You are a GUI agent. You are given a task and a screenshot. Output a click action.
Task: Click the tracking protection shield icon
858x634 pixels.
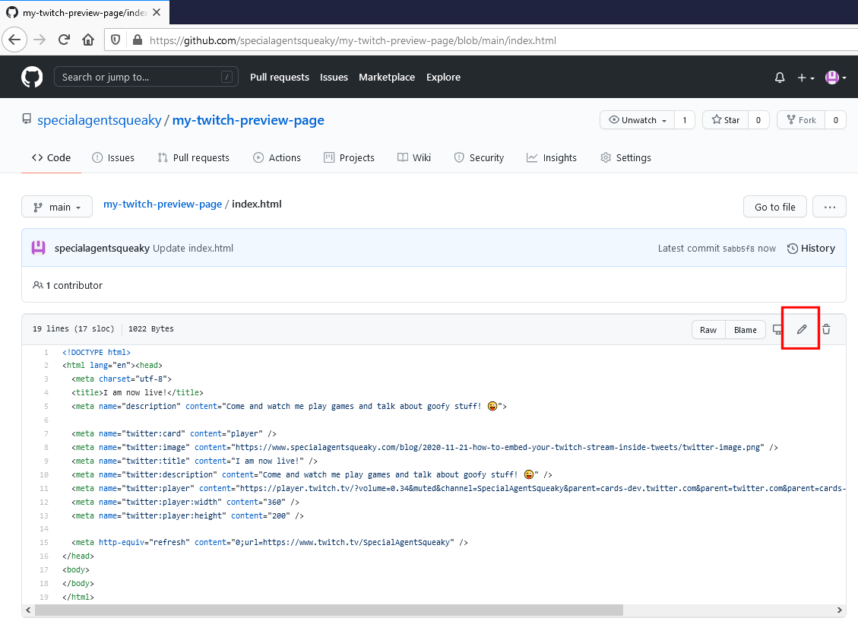(x=116, y=40)
